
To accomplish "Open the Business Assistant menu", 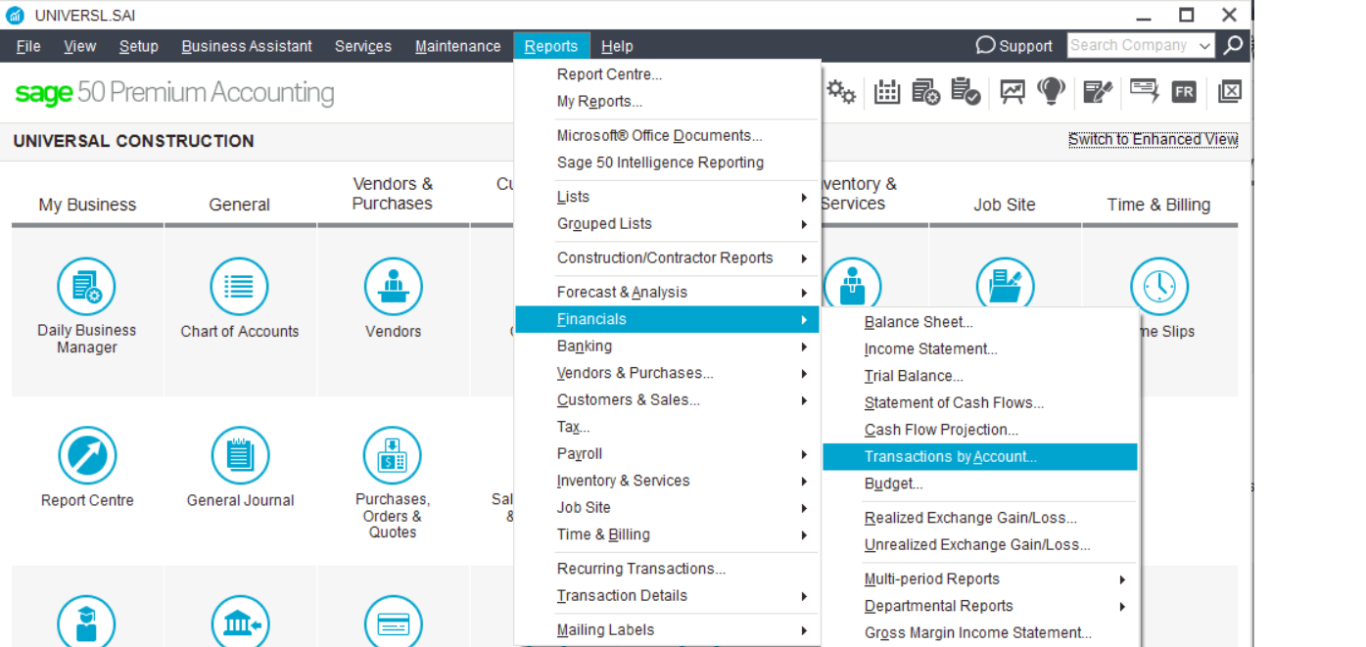I will [247, 46].
